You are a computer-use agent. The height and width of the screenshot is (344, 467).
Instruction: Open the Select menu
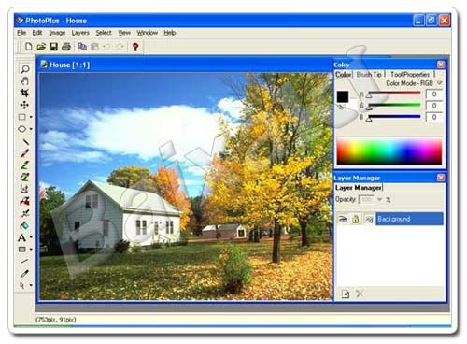click(104, 33)
